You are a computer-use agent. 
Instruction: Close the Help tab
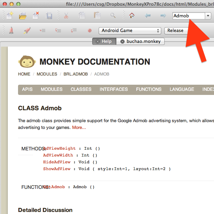98,42
